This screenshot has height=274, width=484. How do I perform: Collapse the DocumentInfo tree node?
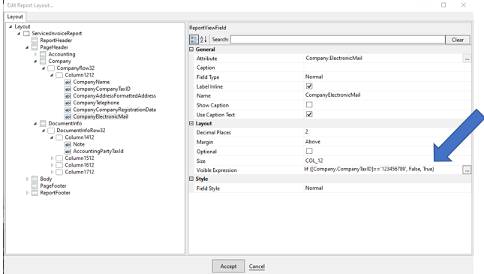pos(35,124)
